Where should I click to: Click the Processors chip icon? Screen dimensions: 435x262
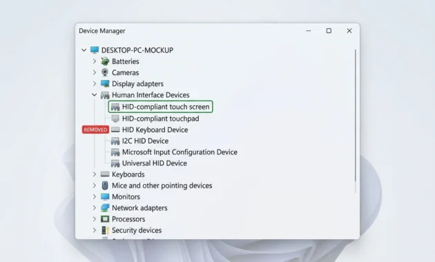pos(105,219)
